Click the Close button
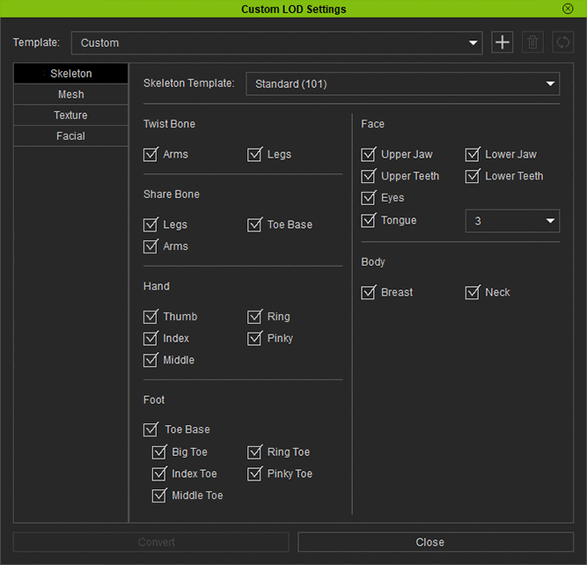Screen dimensions: 587x565 [429, 542]
